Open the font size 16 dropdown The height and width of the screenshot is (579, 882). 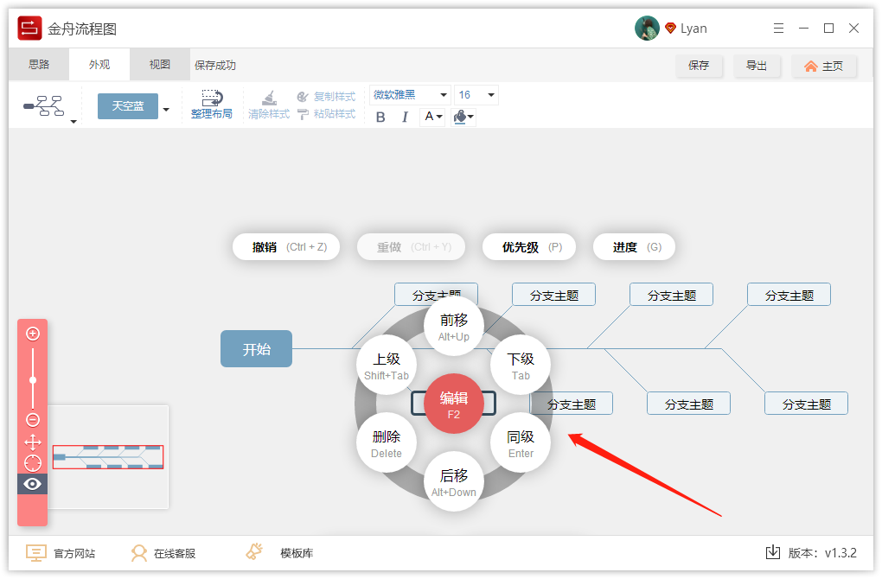[476, 94]
